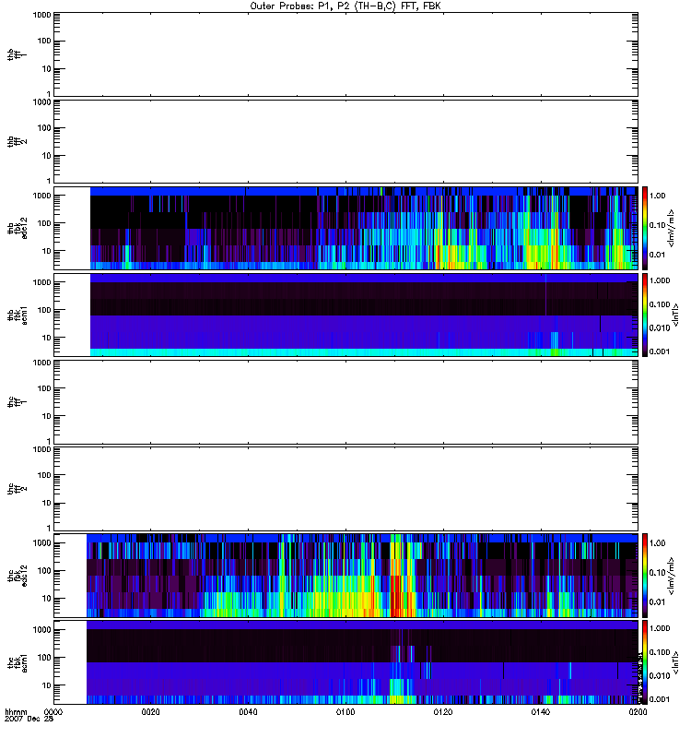Click the '1000' tick label on thb fbk scm1 axis
This screenshot has height=738, width=691.
(x=41, y=282)
